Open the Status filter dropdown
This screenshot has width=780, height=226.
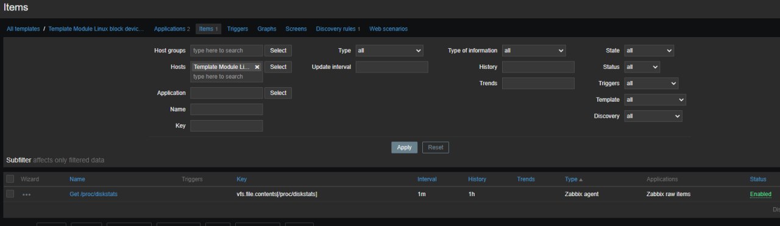pos(642,67)
